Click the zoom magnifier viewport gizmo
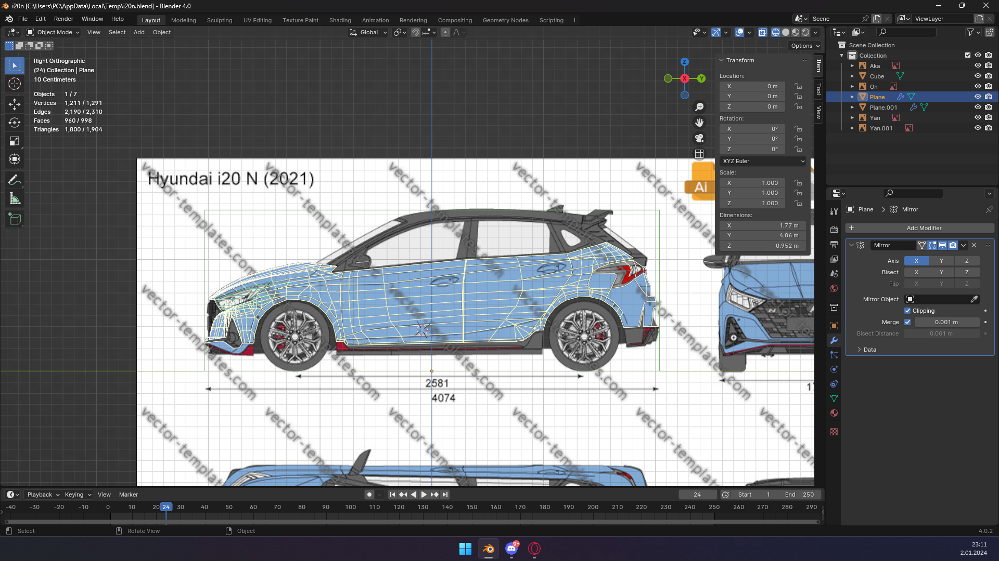This screenshot has height=561, width=999. [x=699, y=107]
